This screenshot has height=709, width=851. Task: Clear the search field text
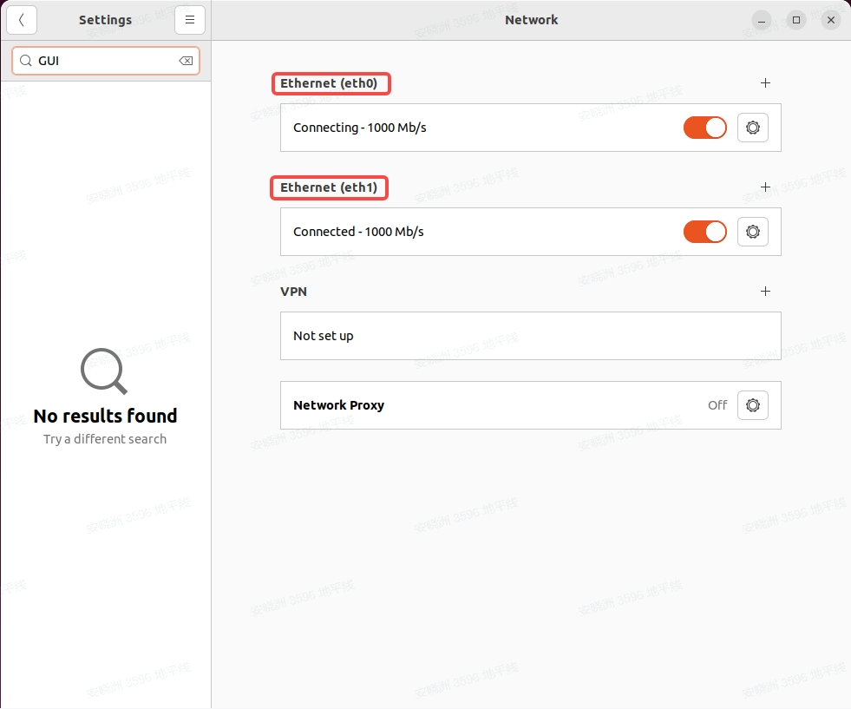[186, 61]
